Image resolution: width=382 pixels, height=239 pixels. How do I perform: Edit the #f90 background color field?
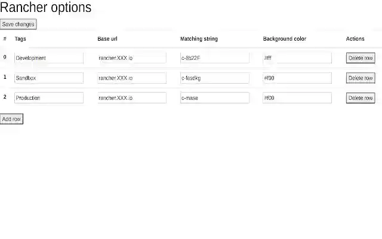(297, 78)
